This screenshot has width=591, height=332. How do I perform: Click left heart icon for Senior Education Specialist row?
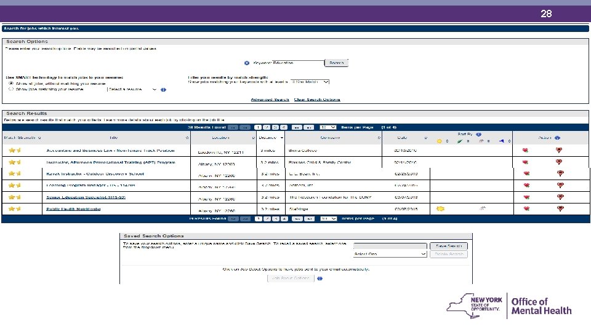click(526, 197)
